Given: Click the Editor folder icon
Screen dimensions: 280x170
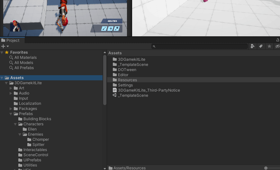Looking at the screenshot, I should (x=115, y=75).
